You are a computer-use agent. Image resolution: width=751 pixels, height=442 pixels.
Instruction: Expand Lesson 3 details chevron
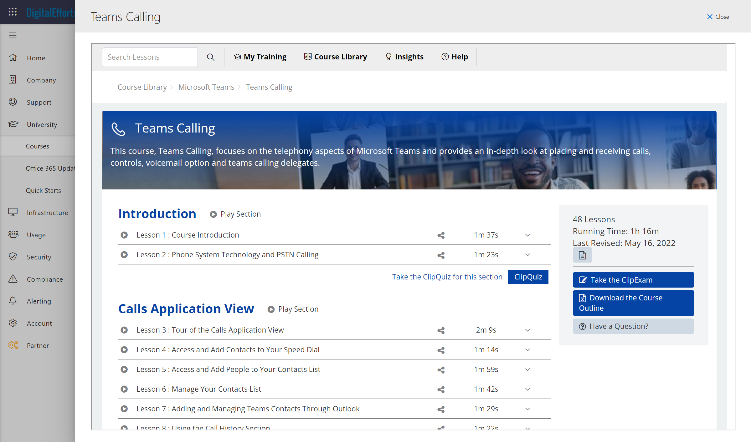tap(527, 330)
